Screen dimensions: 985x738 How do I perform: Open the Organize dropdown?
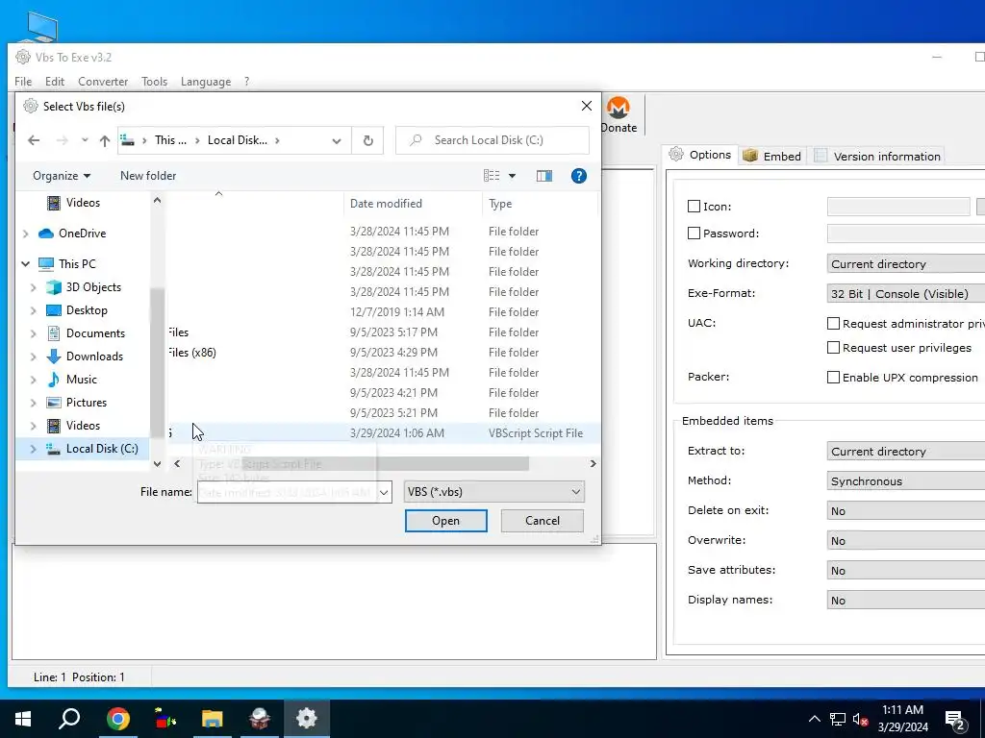[62, 176]
